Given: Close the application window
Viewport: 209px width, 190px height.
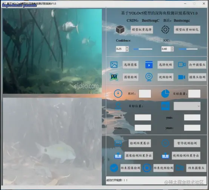Looking at the screenshot, I should point(204,4).
